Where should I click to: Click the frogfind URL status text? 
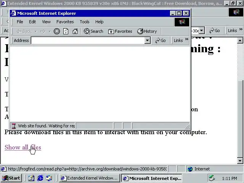coord(87,169)
